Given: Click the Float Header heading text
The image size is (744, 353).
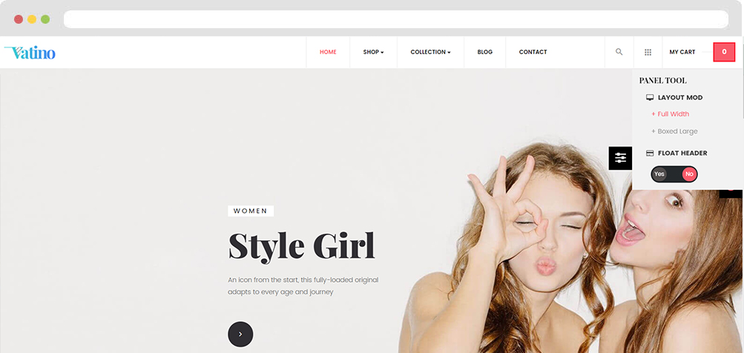Looking at the screenshot, I should [x=682, y=153].
